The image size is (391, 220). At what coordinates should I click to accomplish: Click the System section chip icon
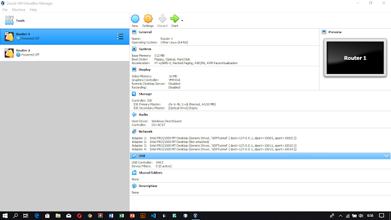click(x=134, y=49)
